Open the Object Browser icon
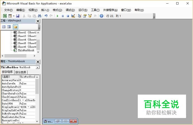 [x=90, y=16]
